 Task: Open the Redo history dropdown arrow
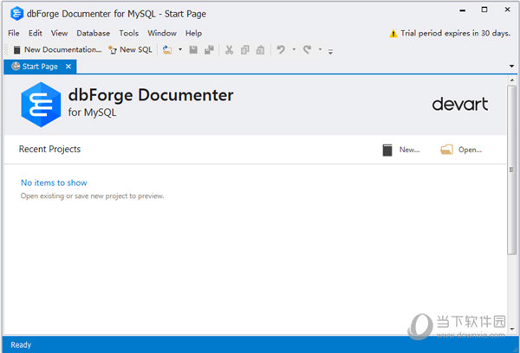pos(320,49)
